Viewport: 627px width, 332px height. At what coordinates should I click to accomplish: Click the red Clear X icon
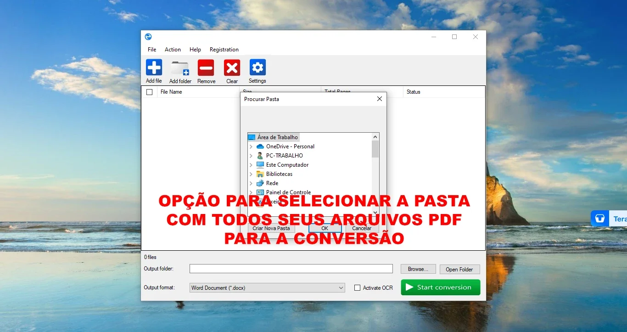(x=232, y=68)
